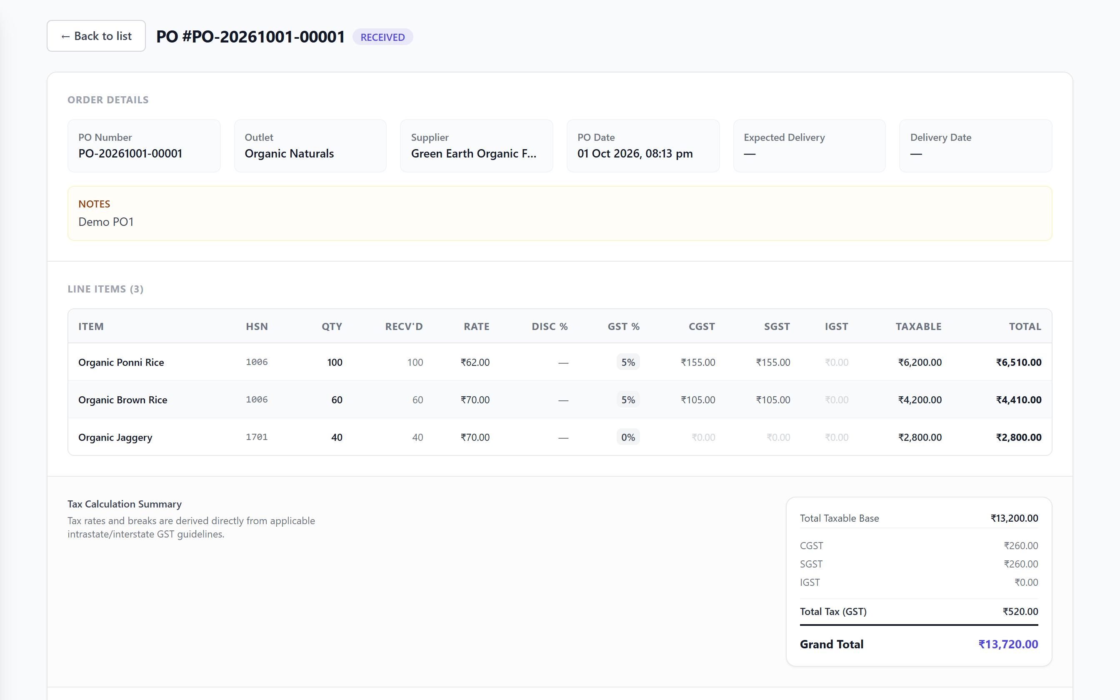
Task: Click the taxable amount ₹4,200.00
Action: click(920, 400)
